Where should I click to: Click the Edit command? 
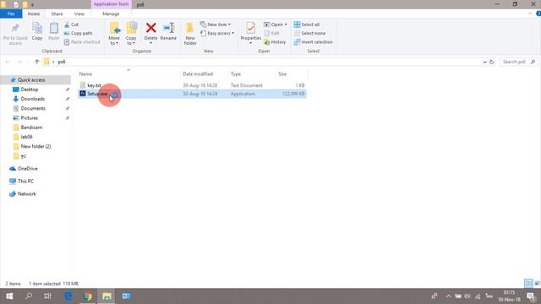click(x=272, y=34)
